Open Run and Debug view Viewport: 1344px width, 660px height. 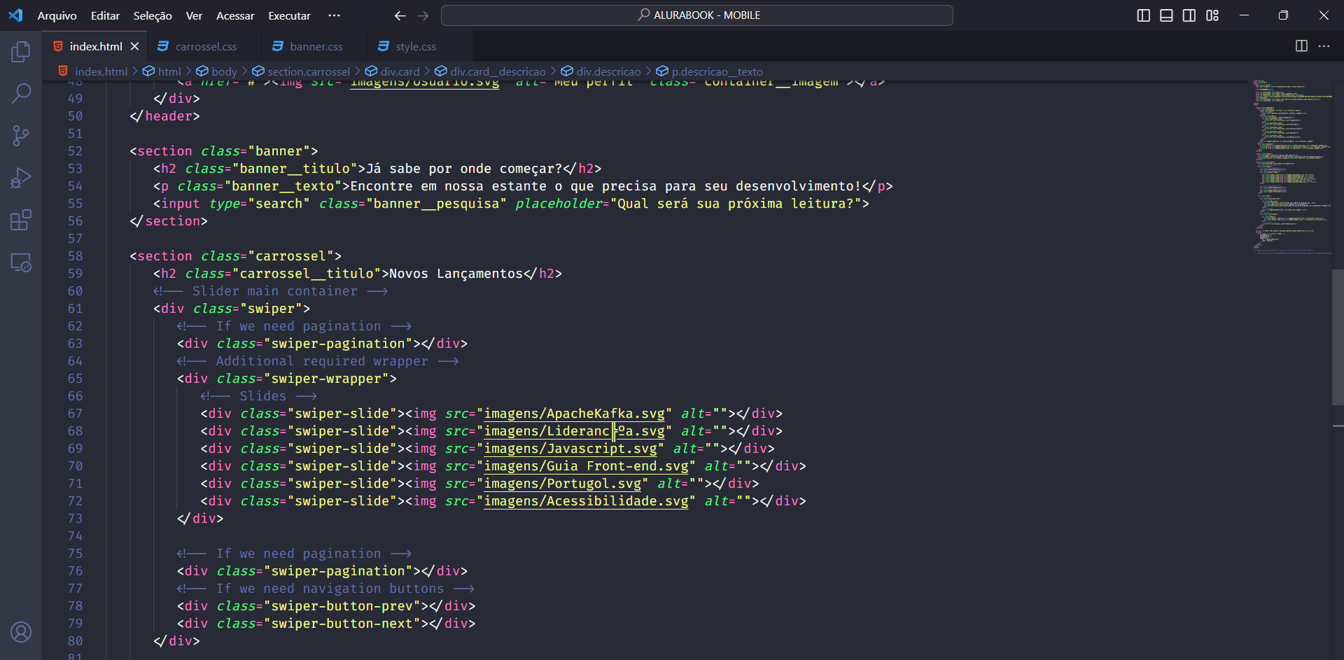[x=21, y=178]
